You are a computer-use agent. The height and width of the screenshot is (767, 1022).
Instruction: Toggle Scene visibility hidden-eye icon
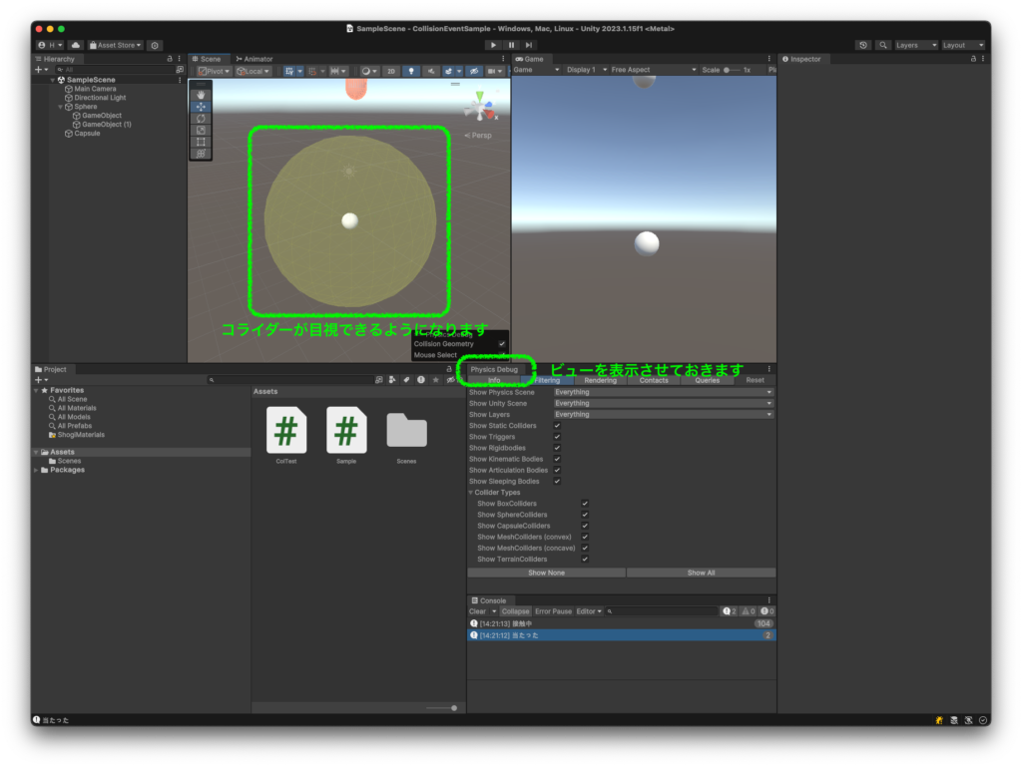coord(474,71)
